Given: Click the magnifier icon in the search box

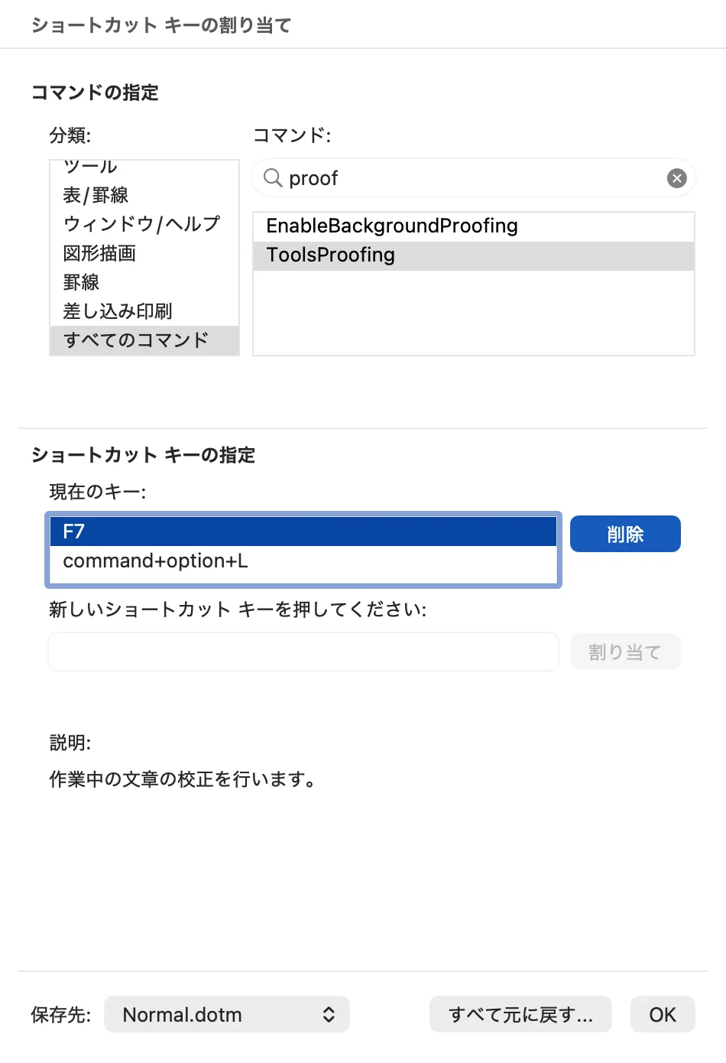Looking at the screenshot, I should coord(274,177).
